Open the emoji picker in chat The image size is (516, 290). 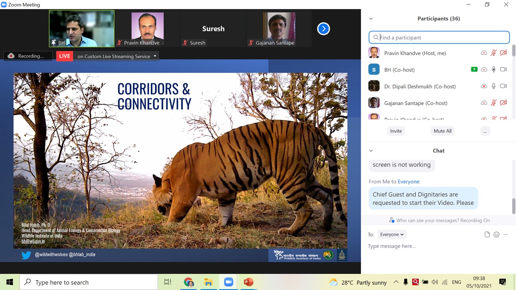[497, 234]
